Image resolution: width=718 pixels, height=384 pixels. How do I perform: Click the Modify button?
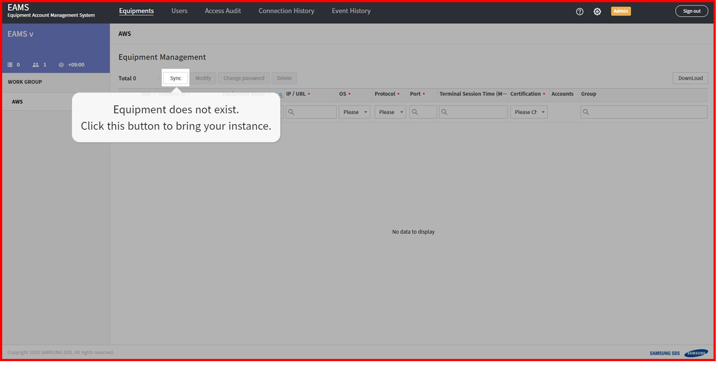(203, 78)
